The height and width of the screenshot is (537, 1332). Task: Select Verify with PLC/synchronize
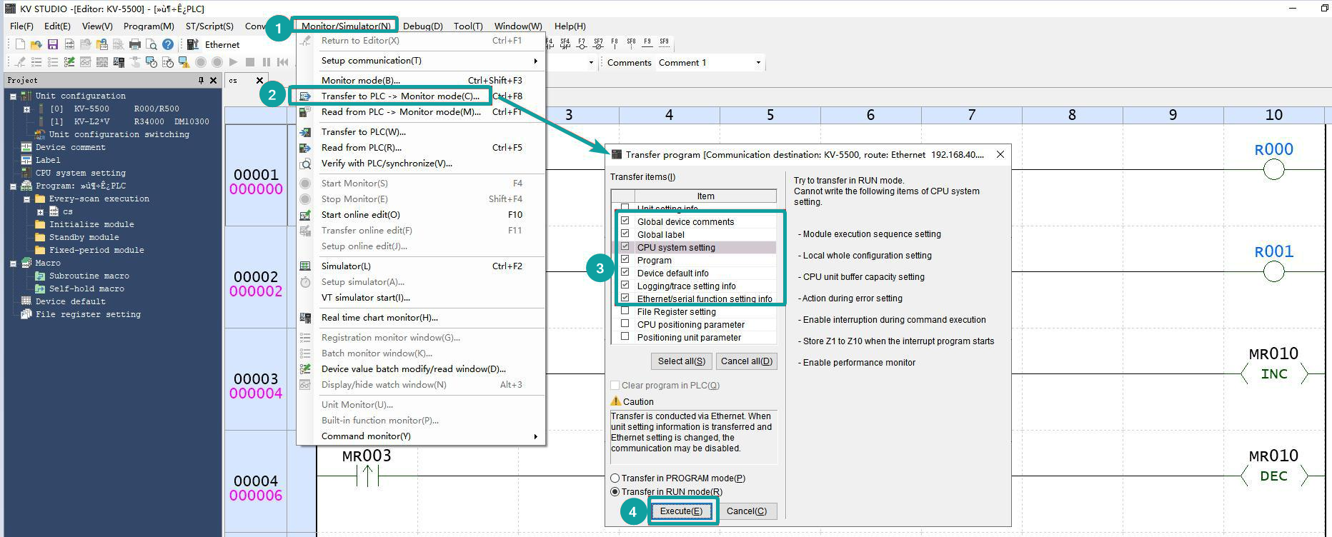[422, 164]
